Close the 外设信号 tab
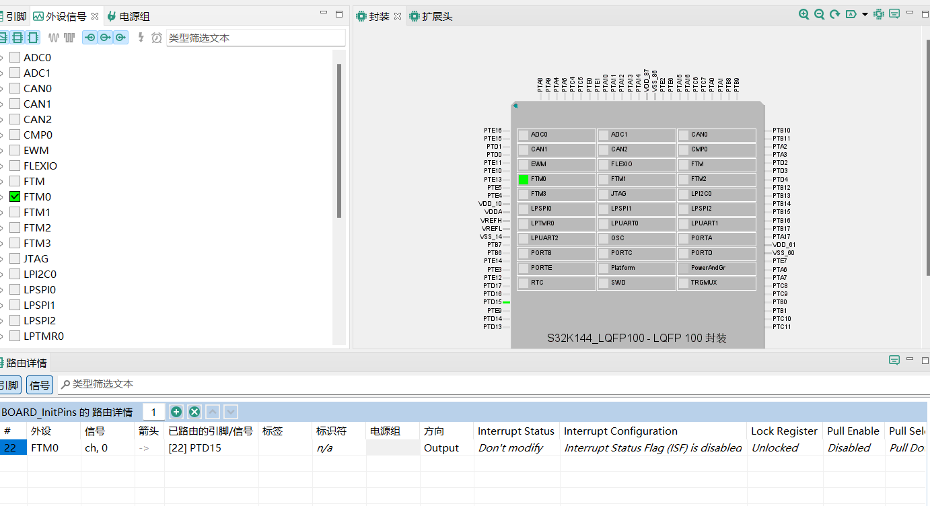 (x=95, y=16)
